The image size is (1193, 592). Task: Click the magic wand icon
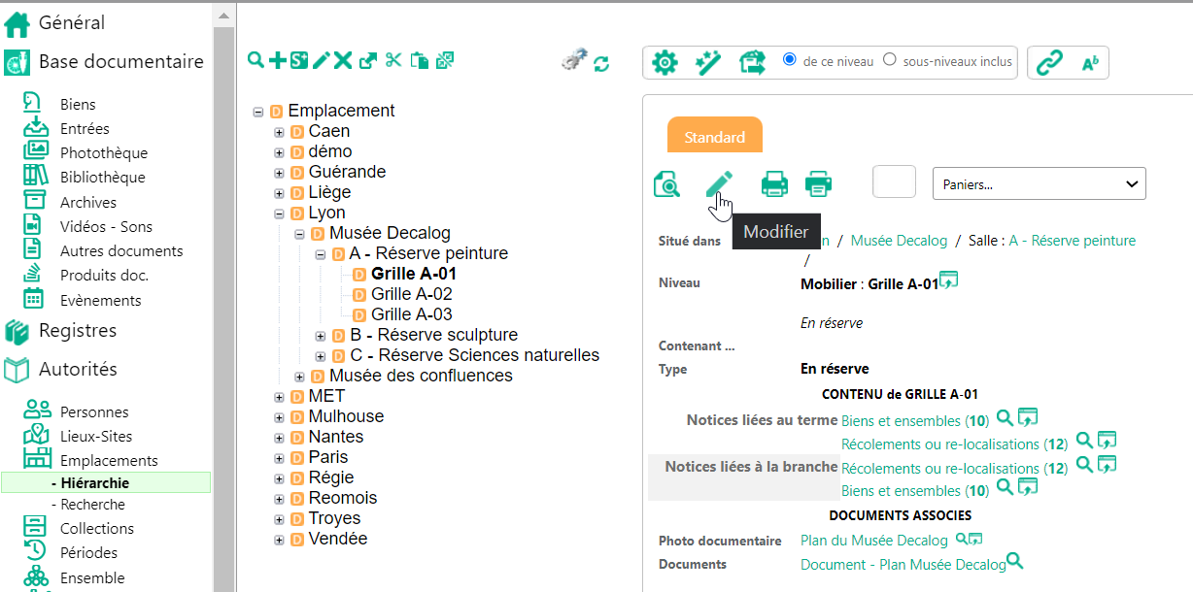click(x=708, y=63)
